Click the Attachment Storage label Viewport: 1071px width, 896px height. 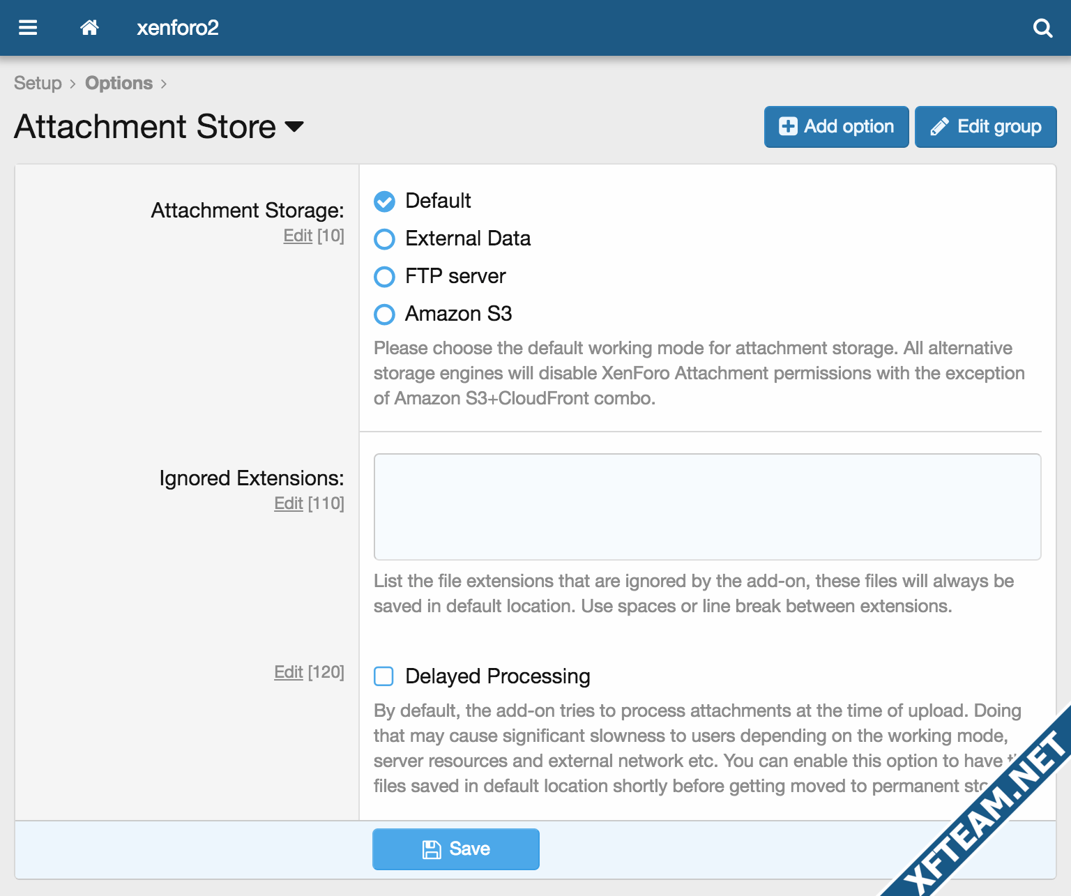point(248,211)
